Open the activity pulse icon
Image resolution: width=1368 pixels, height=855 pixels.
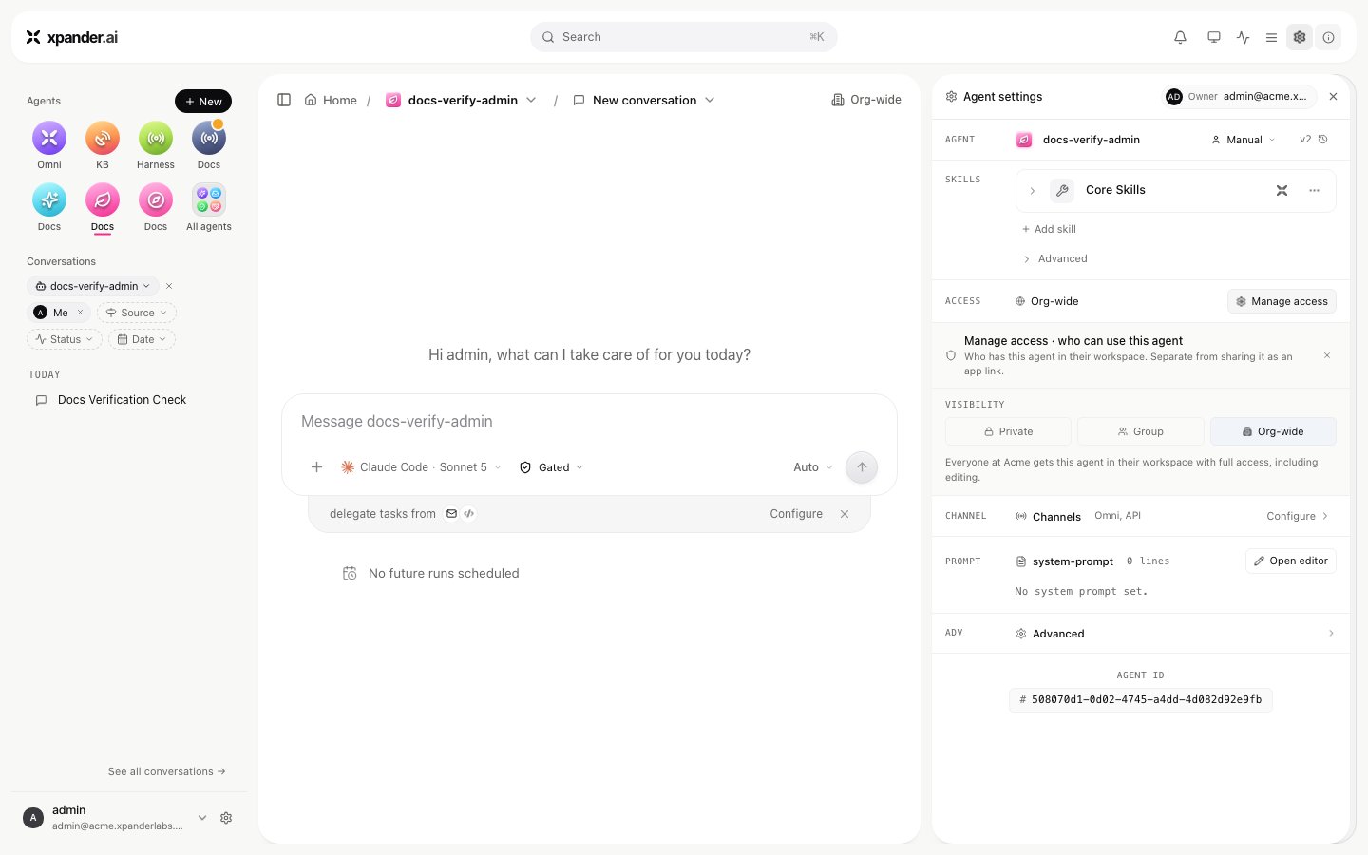[1244, 37]
